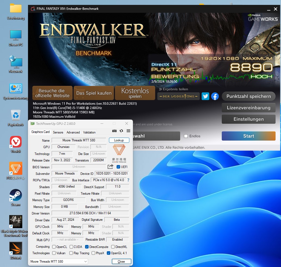Click the Lookup button in GPU-Z
The height and width of the screenshot is (267, 281).
coord(119,140)
